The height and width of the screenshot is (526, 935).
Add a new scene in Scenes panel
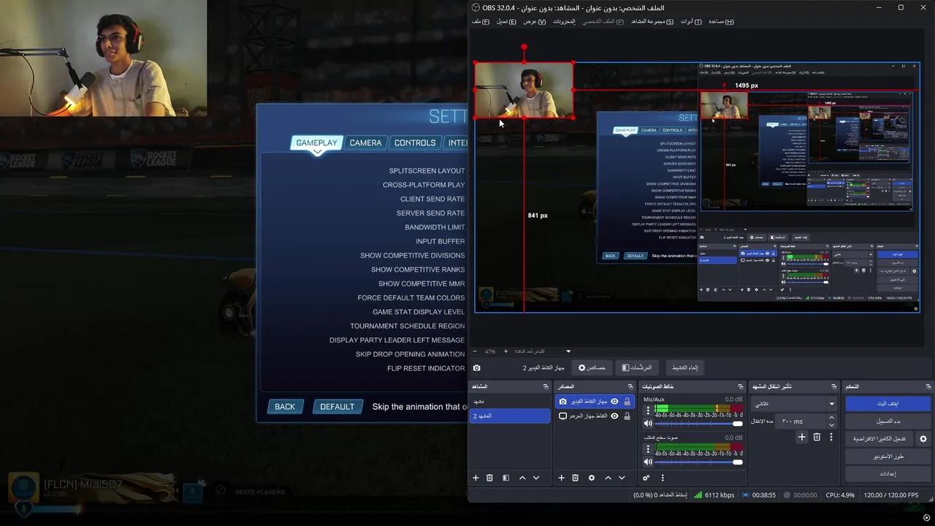point(476,478)
